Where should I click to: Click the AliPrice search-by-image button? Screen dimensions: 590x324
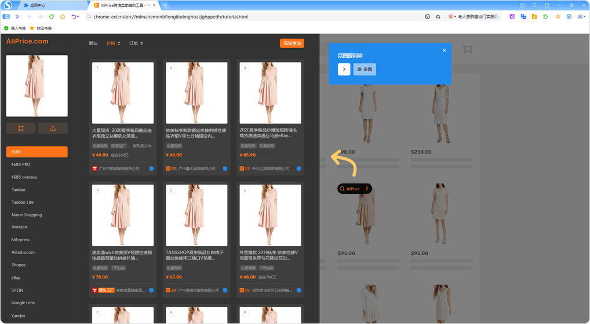tap(349, 189)
